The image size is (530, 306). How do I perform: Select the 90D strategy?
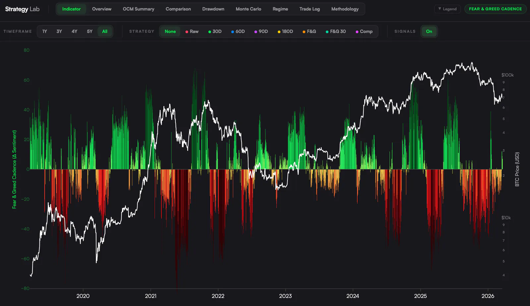pyautogui.click(x=261, y=31)
